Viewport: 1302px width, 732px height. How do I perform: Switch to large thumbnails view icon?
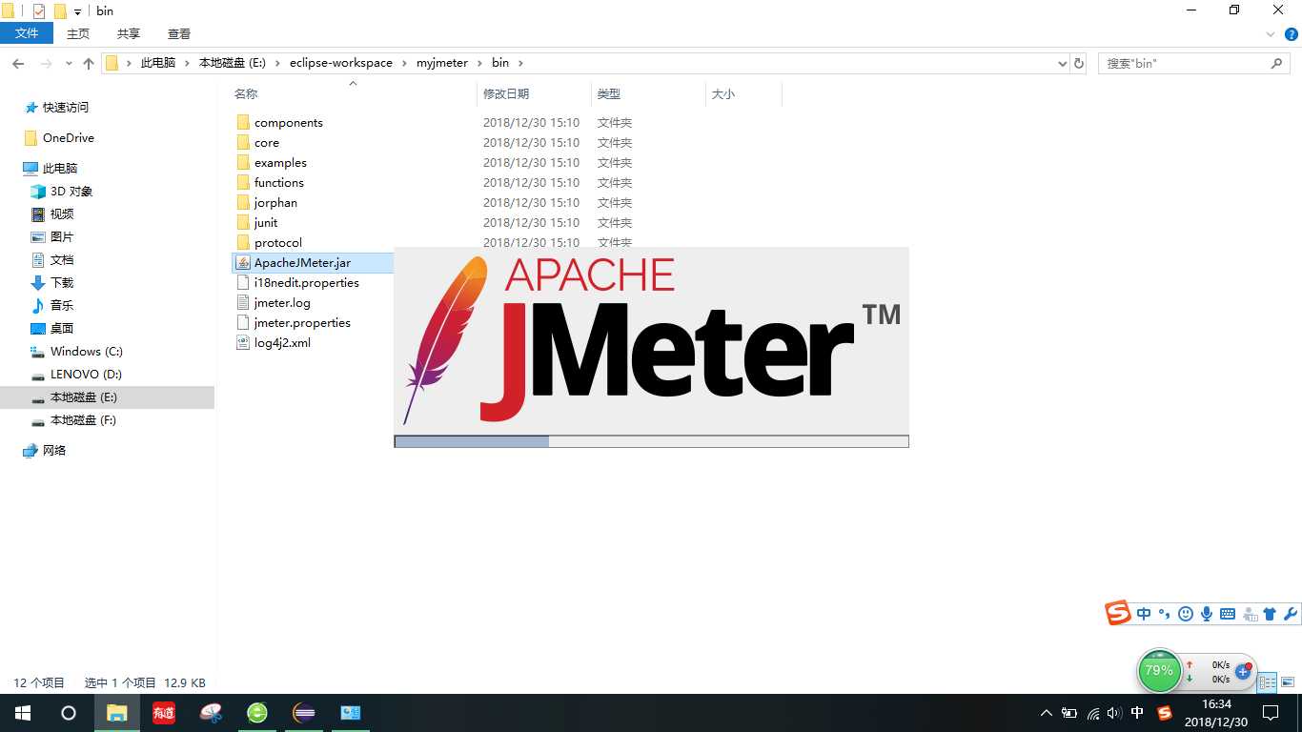1287,682
